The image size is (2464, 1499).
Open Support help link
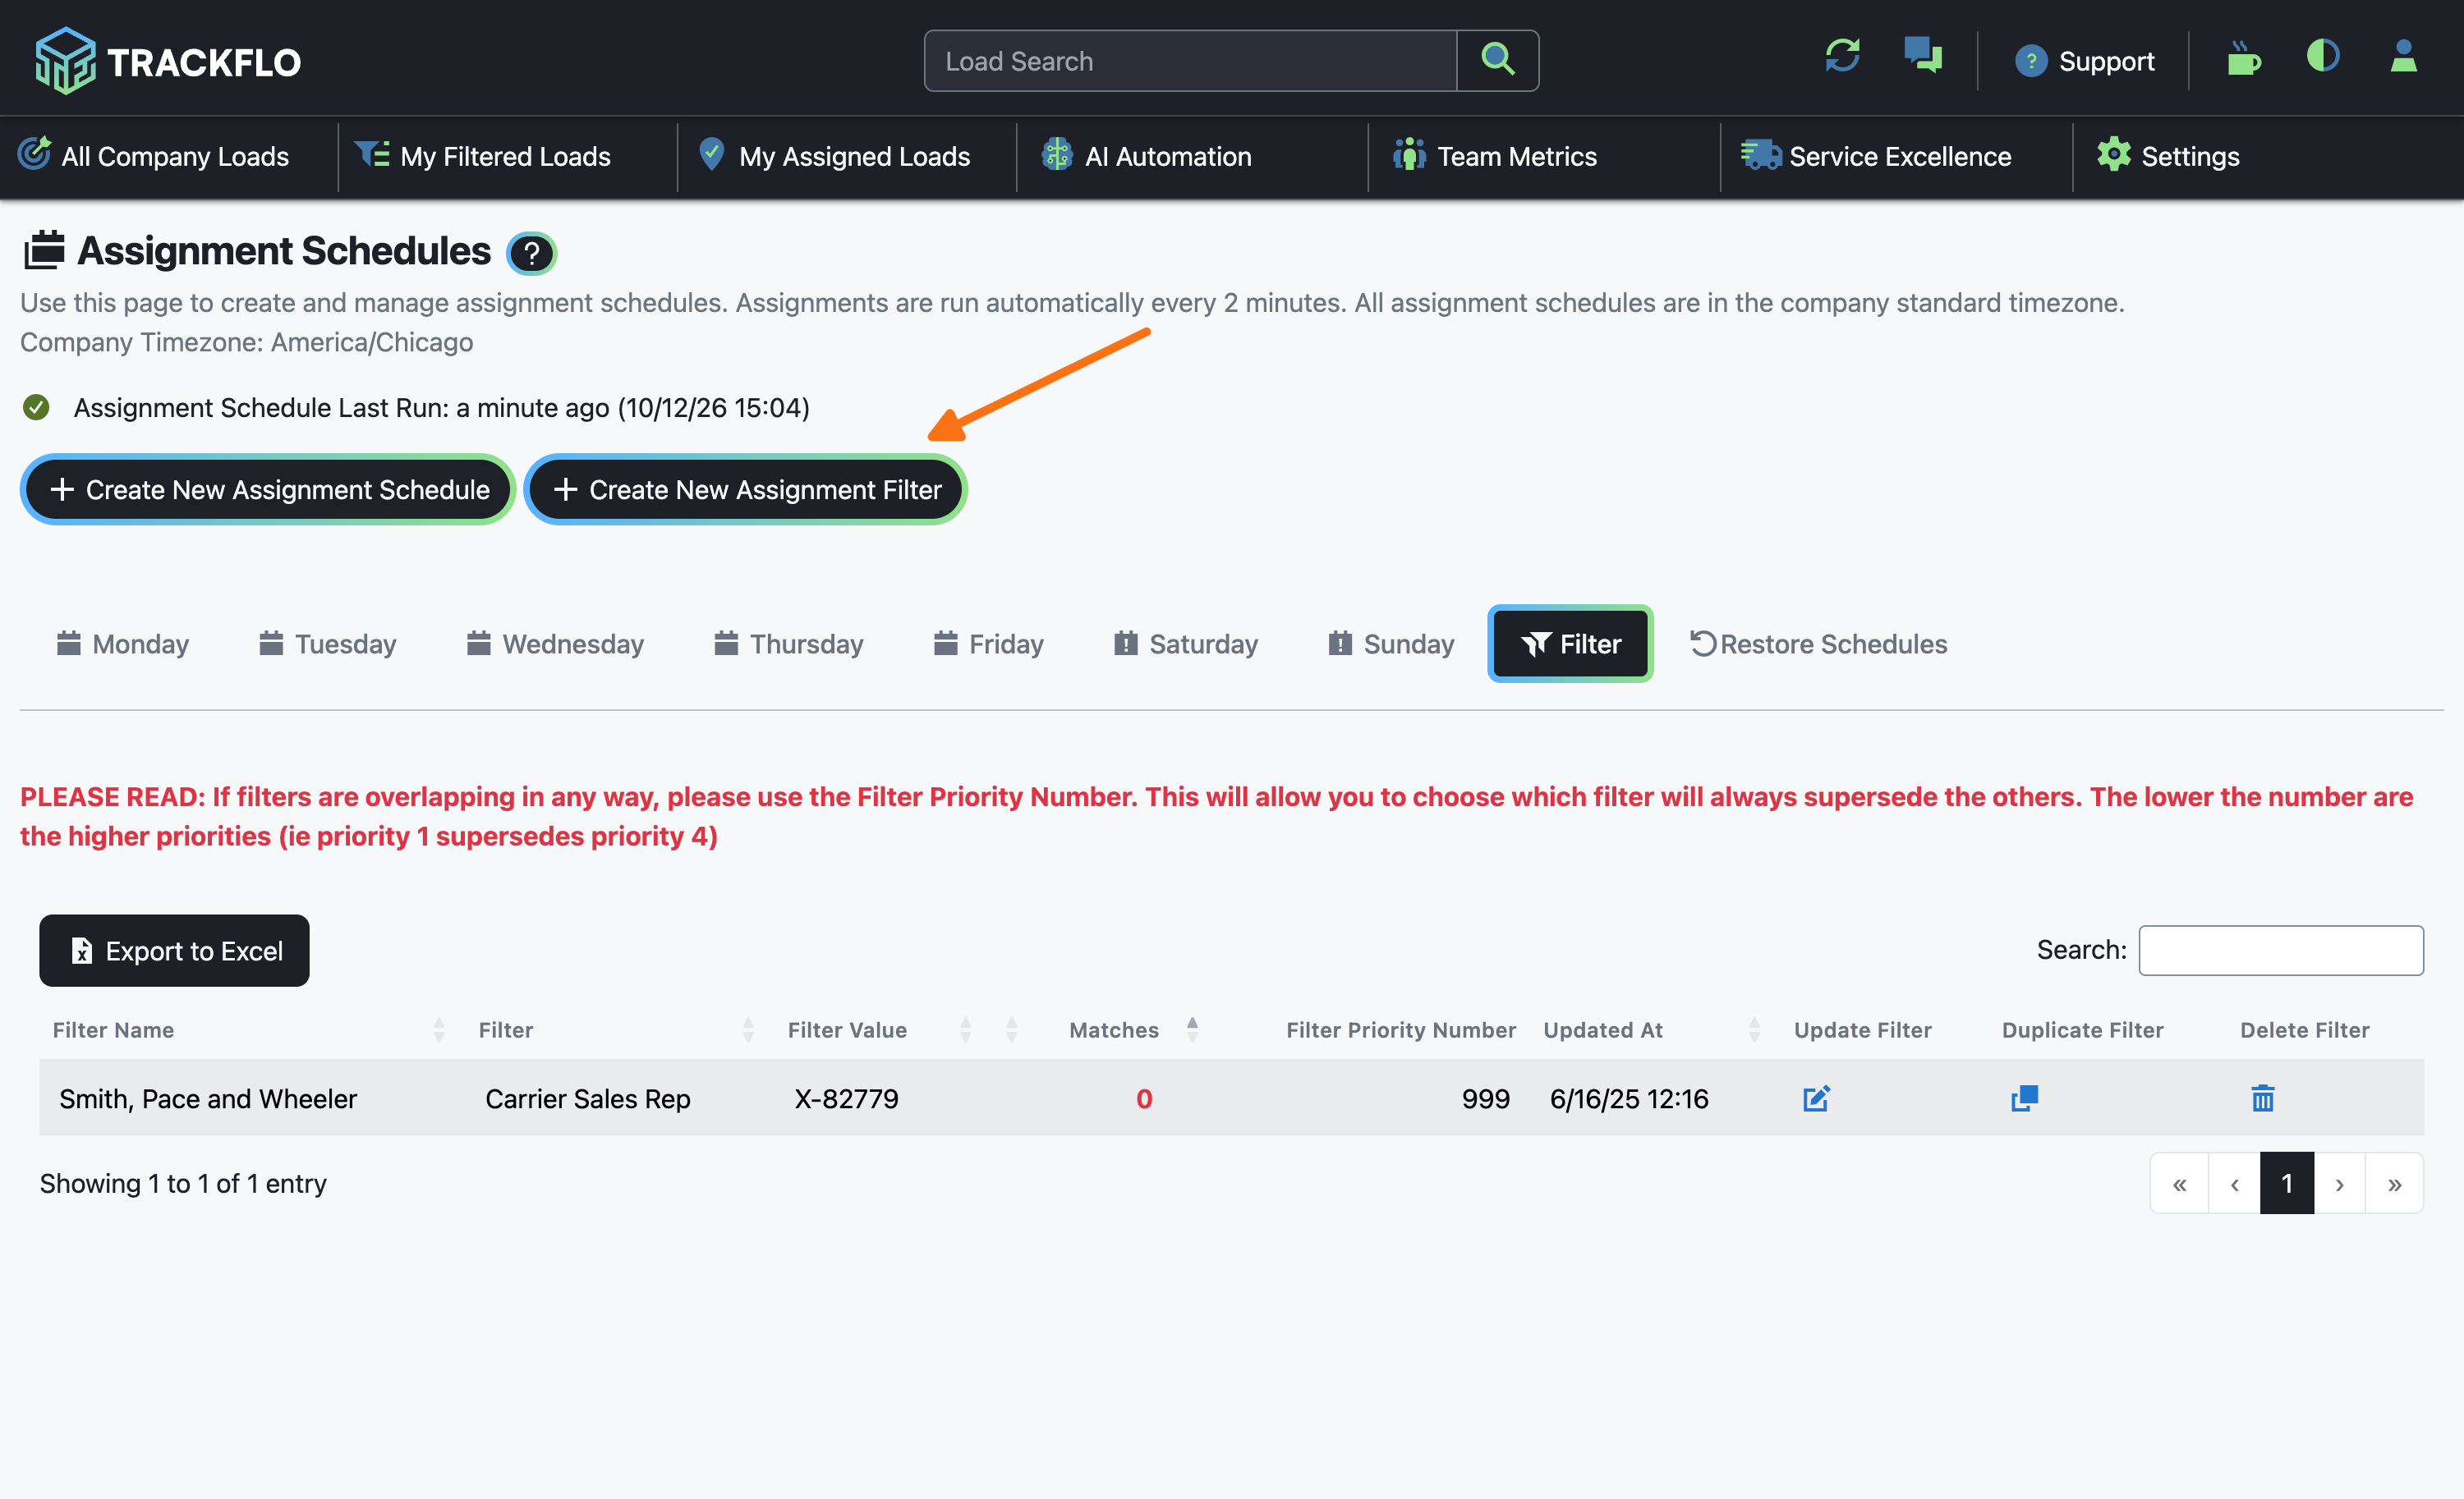click(2084, 61)
